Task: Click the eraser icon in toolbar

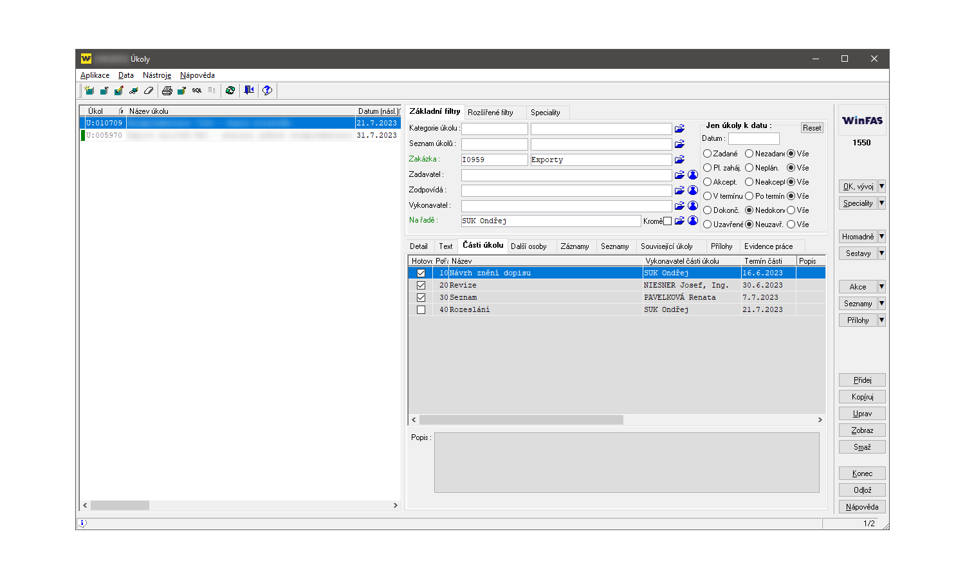Action: click(149, 91)
